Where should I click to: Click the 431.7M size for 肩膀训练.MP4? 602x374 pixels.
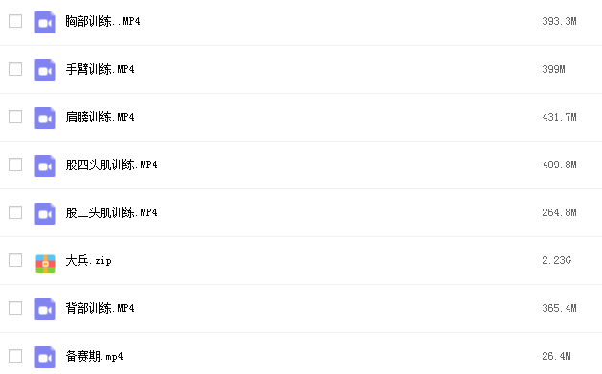pos(559,117)
